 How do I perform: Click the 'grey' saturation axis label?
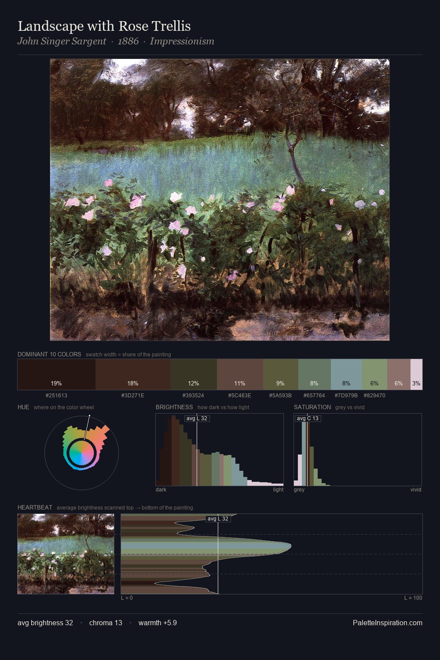coord(299,490)
